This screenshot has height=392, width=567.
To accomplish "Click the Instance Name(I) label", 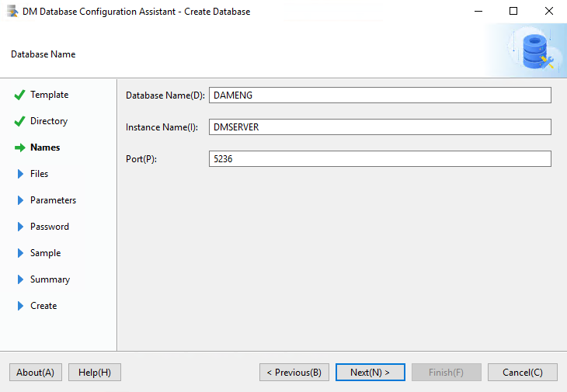I will click(162, 127).
